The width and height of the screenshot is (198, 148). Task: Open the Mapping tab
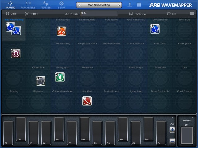point(10,5)
